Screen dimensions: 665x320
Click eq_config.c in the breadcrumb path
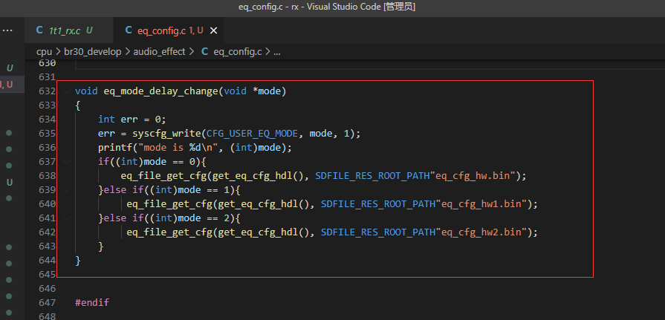click(x=238, y=52)
